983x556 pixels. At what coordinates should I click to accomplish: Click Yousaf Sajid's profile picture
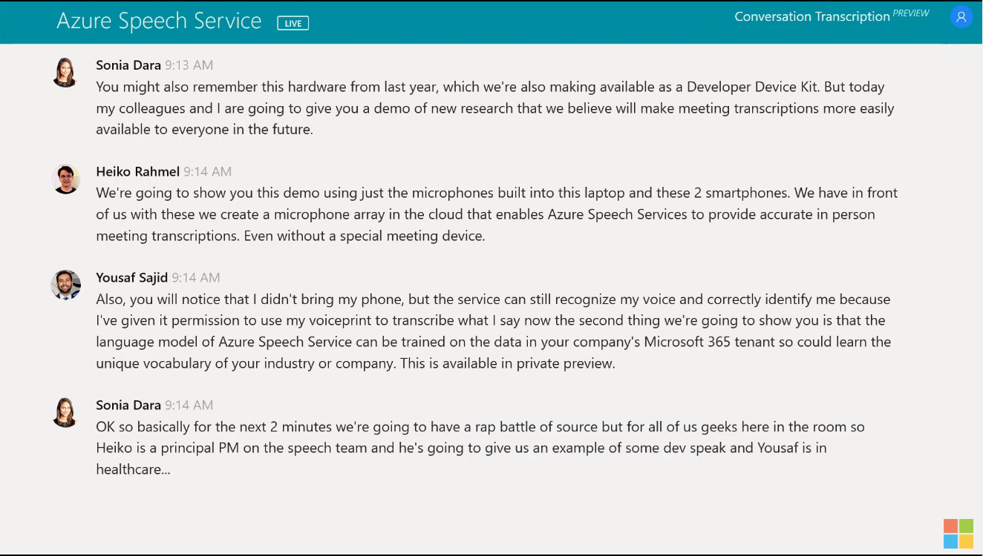pyautogui.click(x=65, y=285)
